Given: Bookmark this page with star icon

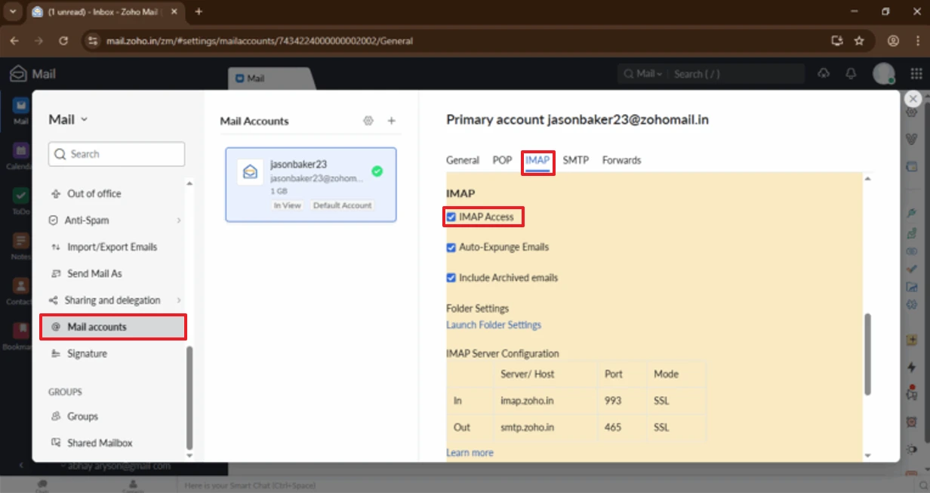Looking at the screenshot, I should click(859, 41).
